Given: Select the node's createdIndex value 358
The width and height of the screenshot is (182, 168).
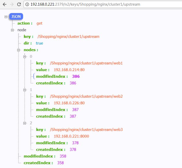Looking at the screenshot, I should [61, 163].
